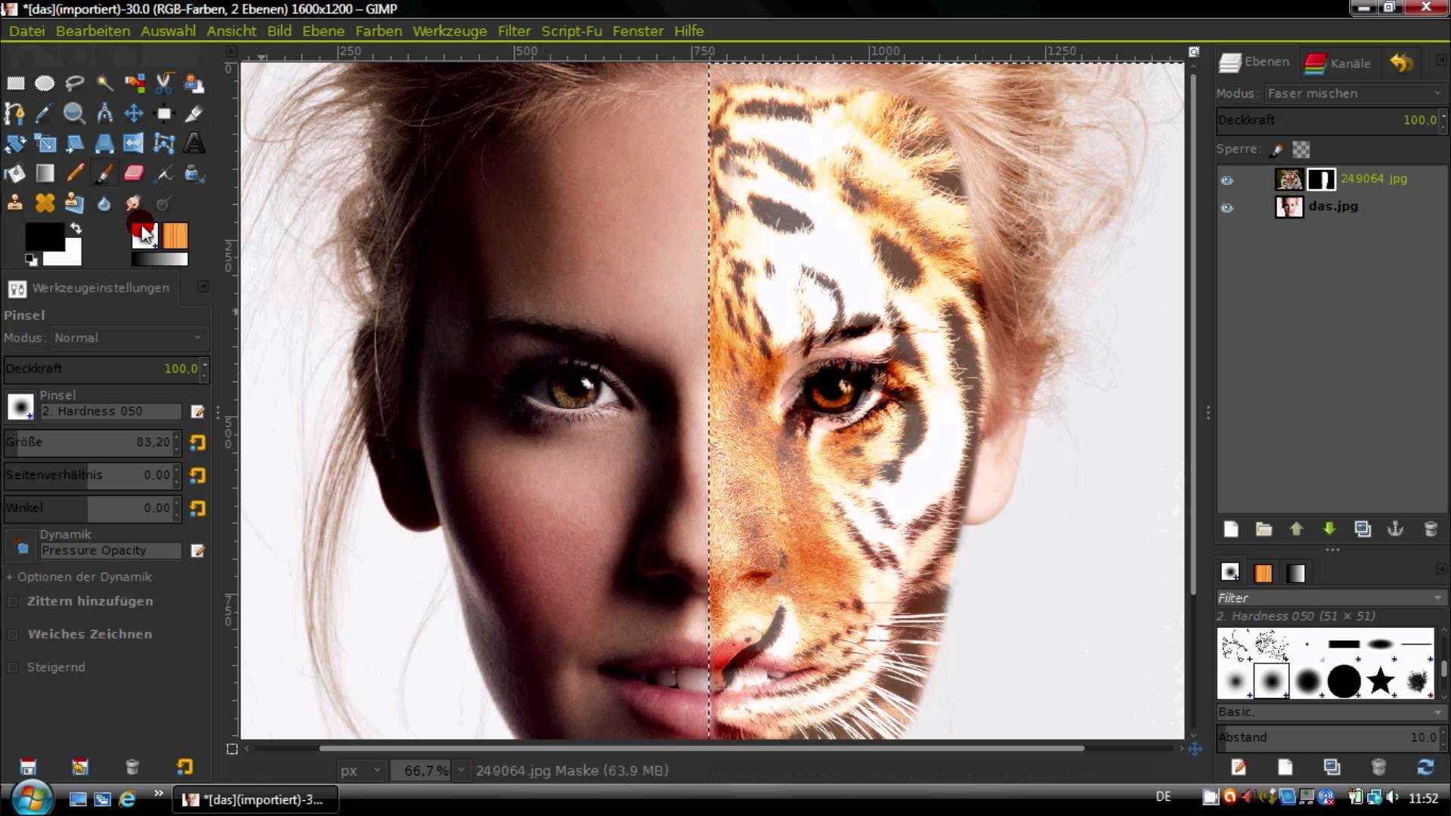Click the GIMP taskbar button

[254, 798]
